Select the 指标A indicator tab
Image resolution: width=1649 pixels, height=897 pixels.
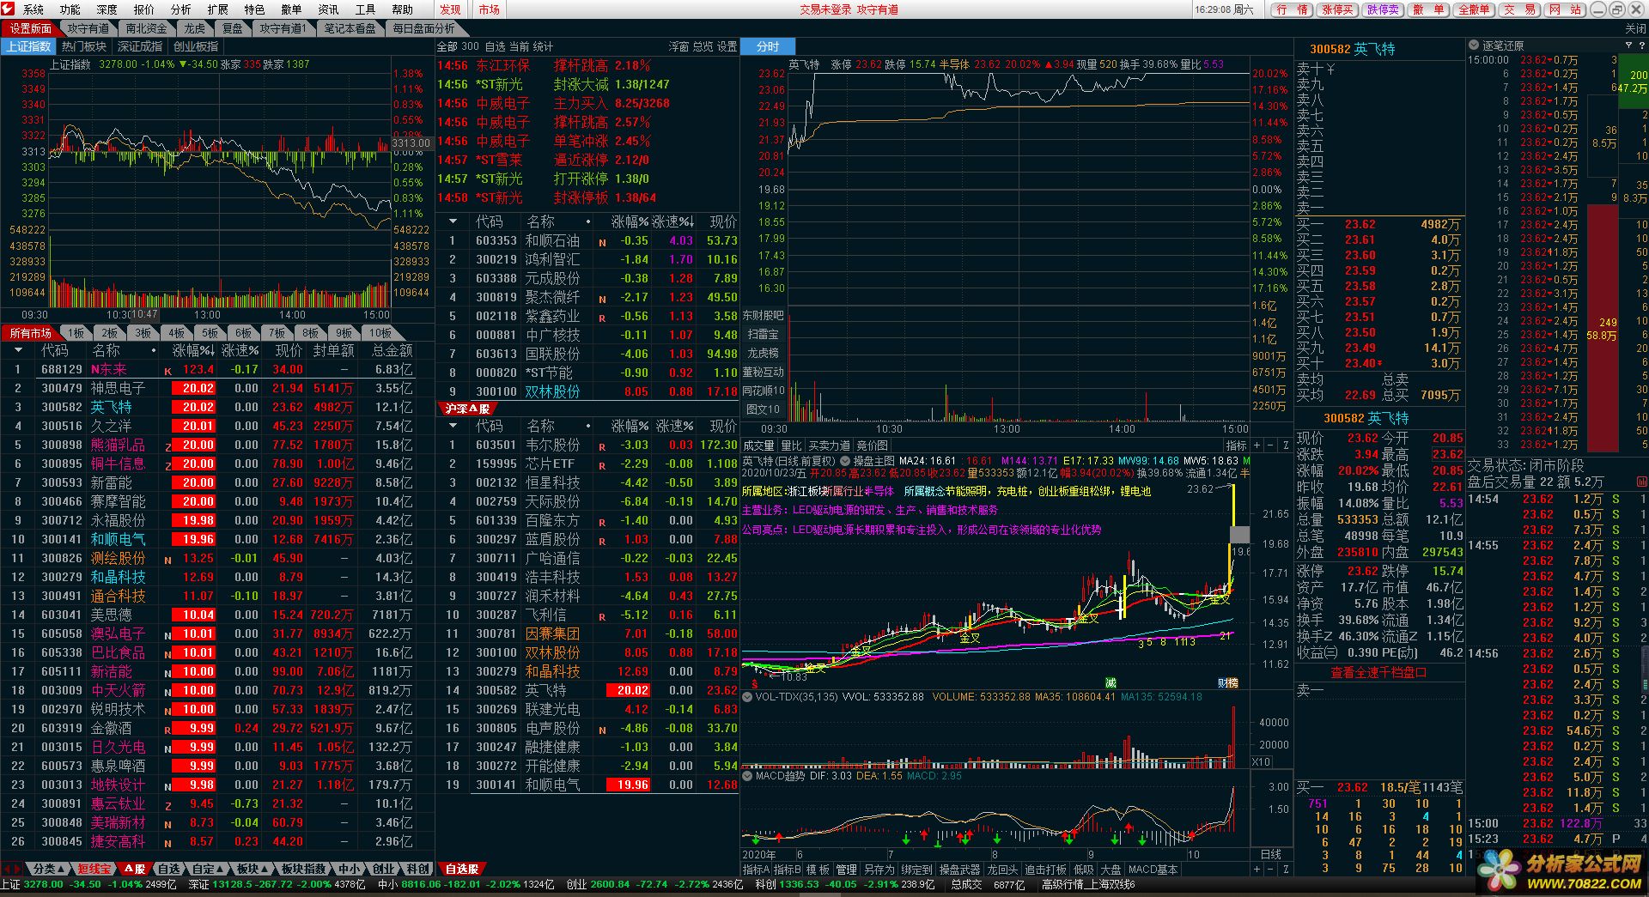[756, 870]
